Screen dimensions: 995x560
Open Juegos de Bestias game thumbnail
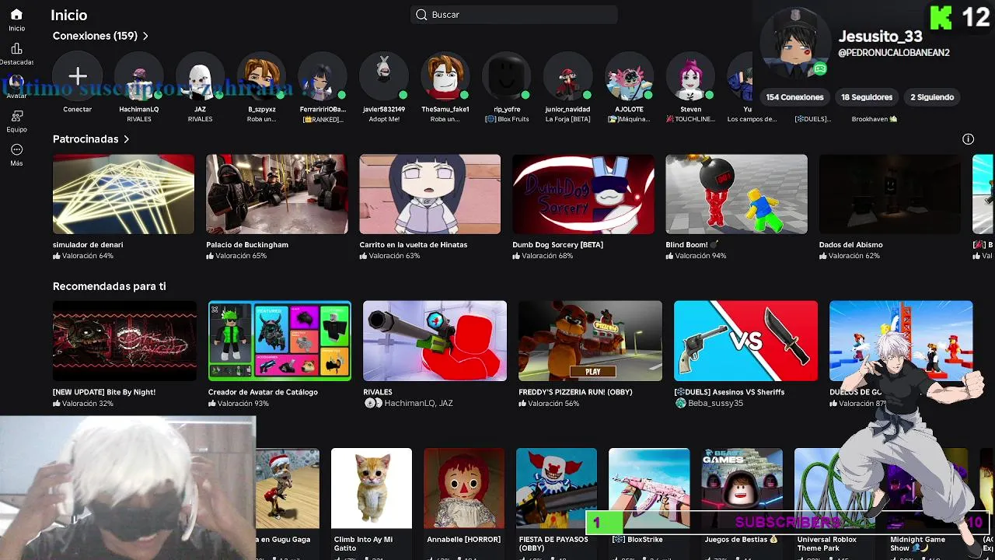(742, 488)
